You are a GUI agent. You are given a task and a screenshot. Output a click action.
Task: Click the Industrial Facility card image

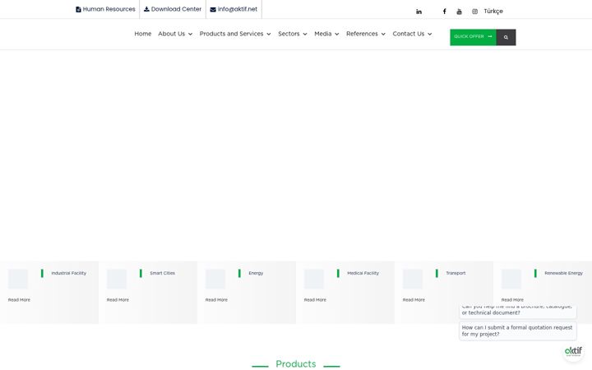[x=18, y=279]
